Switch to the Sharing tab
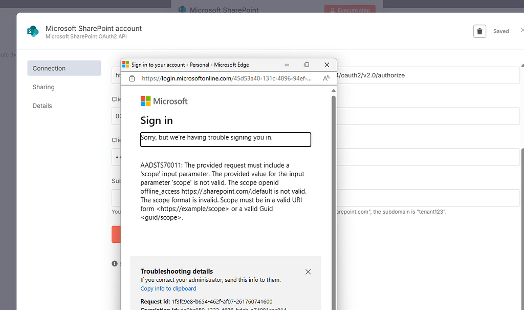 pyautogui.click(x=43, y=87)
